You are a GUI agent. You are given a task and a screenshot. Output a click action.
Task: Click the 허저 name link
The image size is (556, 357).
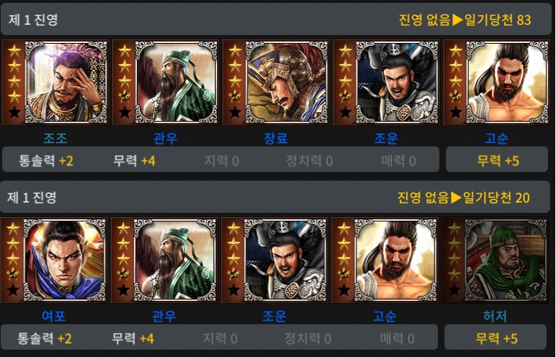(495, 315)
